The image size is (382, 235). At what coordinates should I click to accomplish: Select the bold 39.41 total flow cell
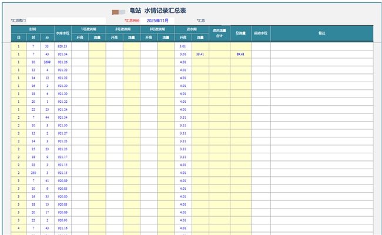pyautogui.click(x=240, y=54)
